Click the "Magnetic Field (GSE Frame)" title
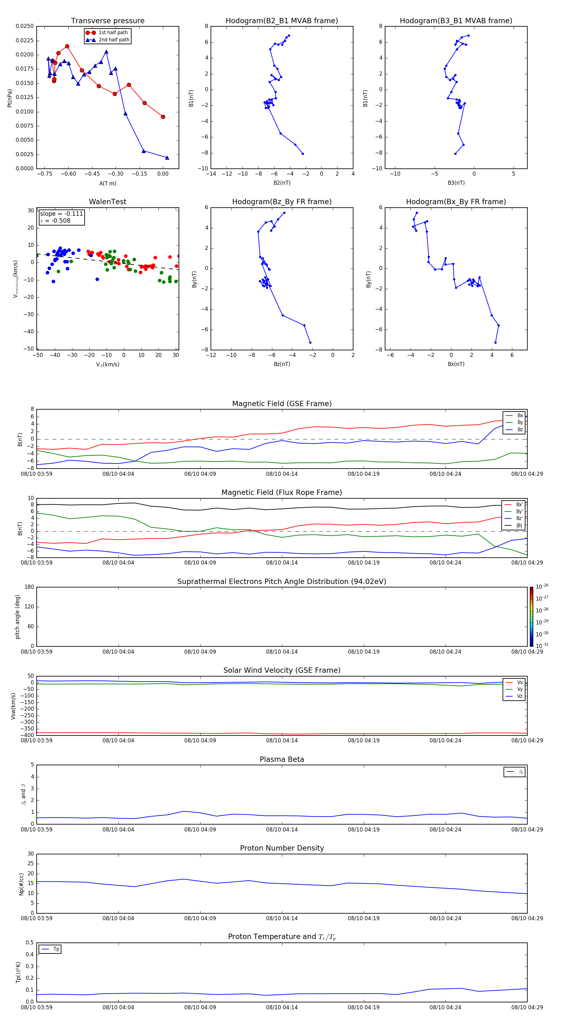The width and height of the screenshot is (564, 1035). pos(282,404)
